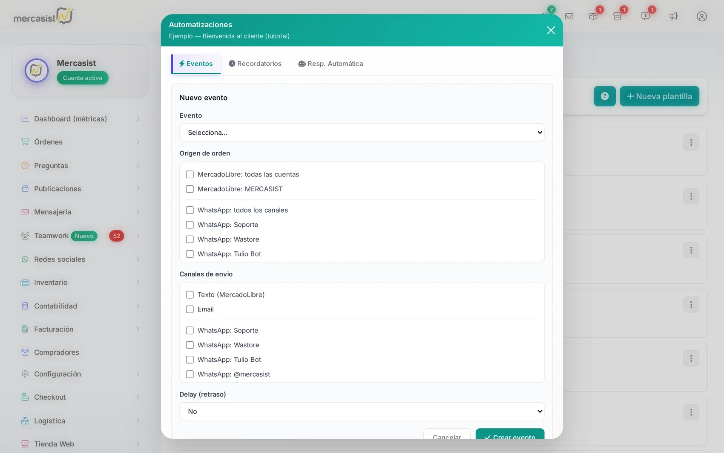Click the Órdenes cart icon
Screen dimensions: 724x453
(x=25, y=142)
